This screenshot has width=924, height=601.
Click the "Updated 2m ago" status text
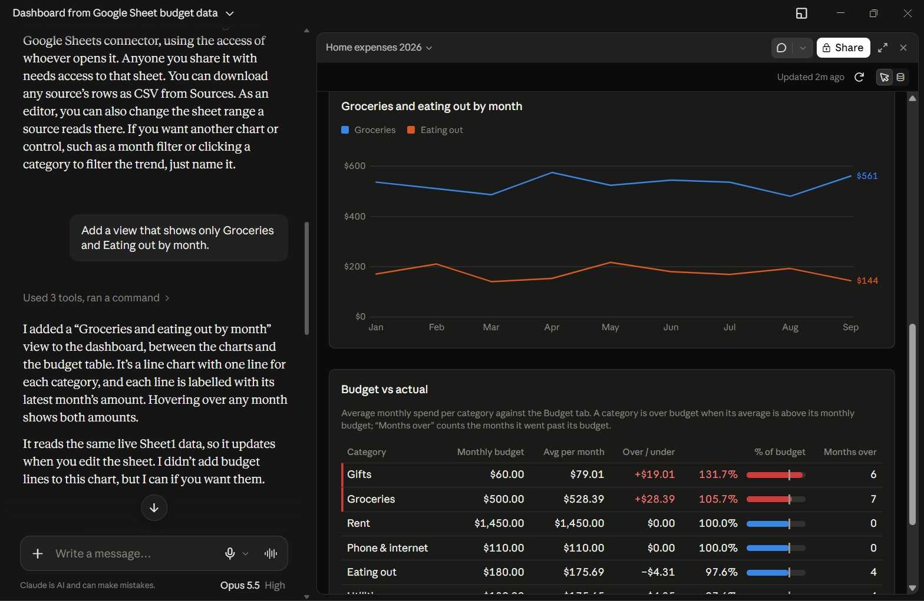pos(810,77)
